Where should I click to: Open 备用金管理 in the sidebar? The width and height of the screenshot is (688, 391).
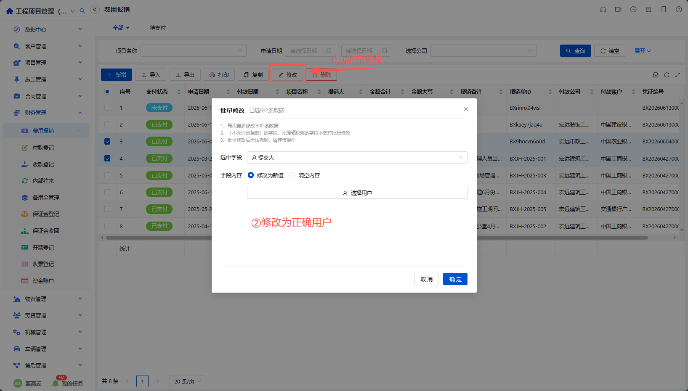coord(46,198)
